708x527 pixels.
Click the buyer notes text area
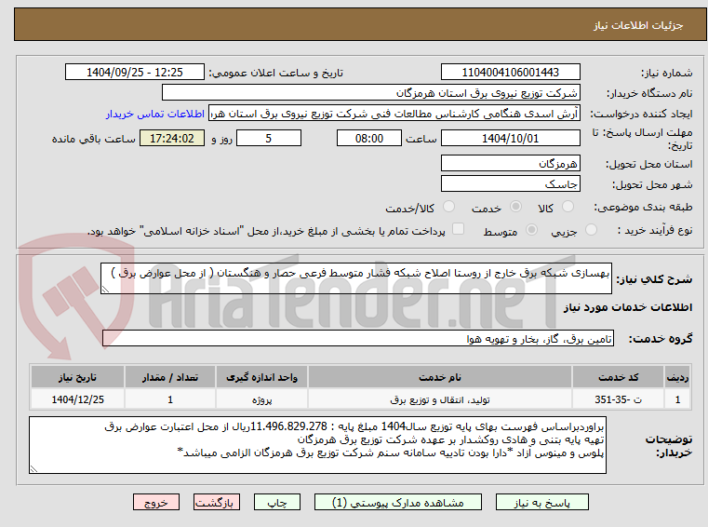pyautogui.click(x=317, y=445)
